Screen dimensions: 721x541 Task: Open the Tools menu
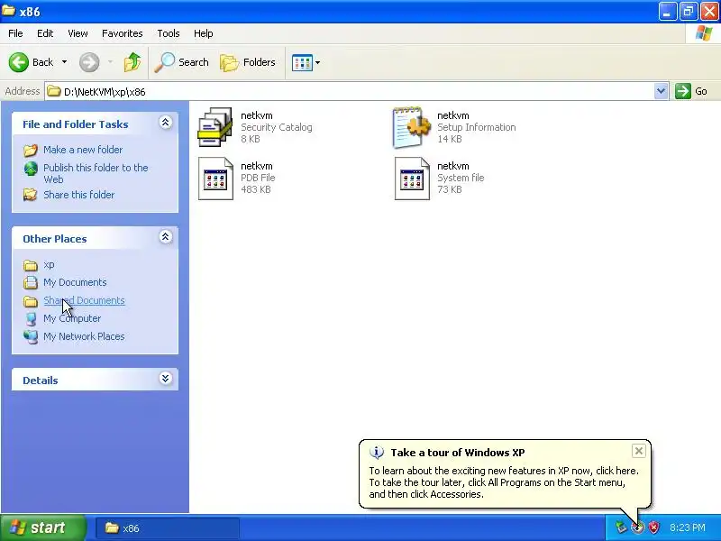pyautogui.click(x=169, y=33)
